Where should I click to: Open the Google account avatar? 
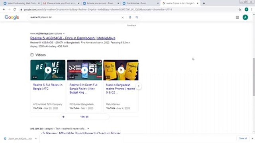[245, 17]
